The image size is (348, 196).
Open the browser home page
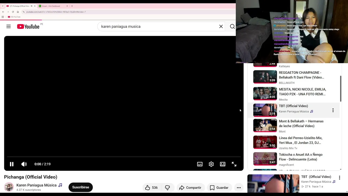18,12
